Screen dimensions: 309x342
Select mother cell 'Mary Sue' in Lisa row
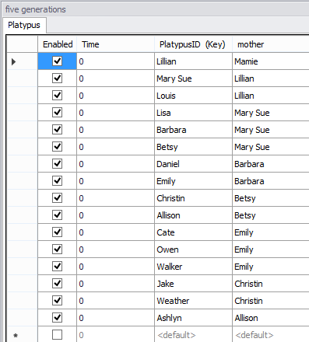coord(271,113)
